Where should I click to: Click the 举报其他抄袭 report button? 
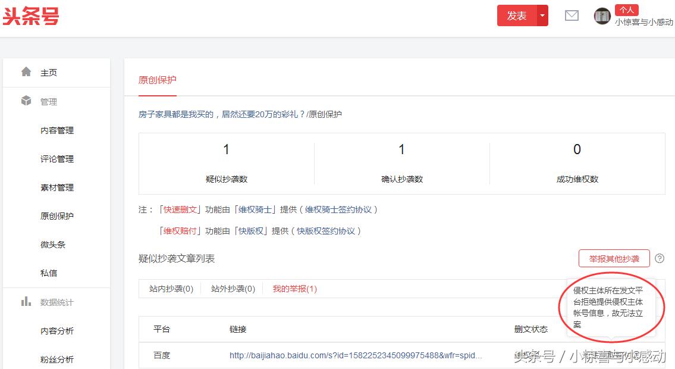[614, 258]
